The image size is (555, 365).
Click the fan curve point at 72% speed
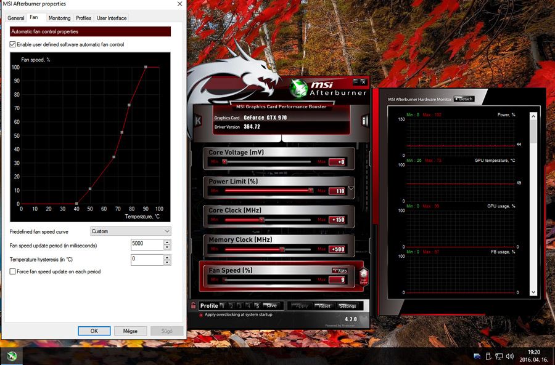(129, 105)
